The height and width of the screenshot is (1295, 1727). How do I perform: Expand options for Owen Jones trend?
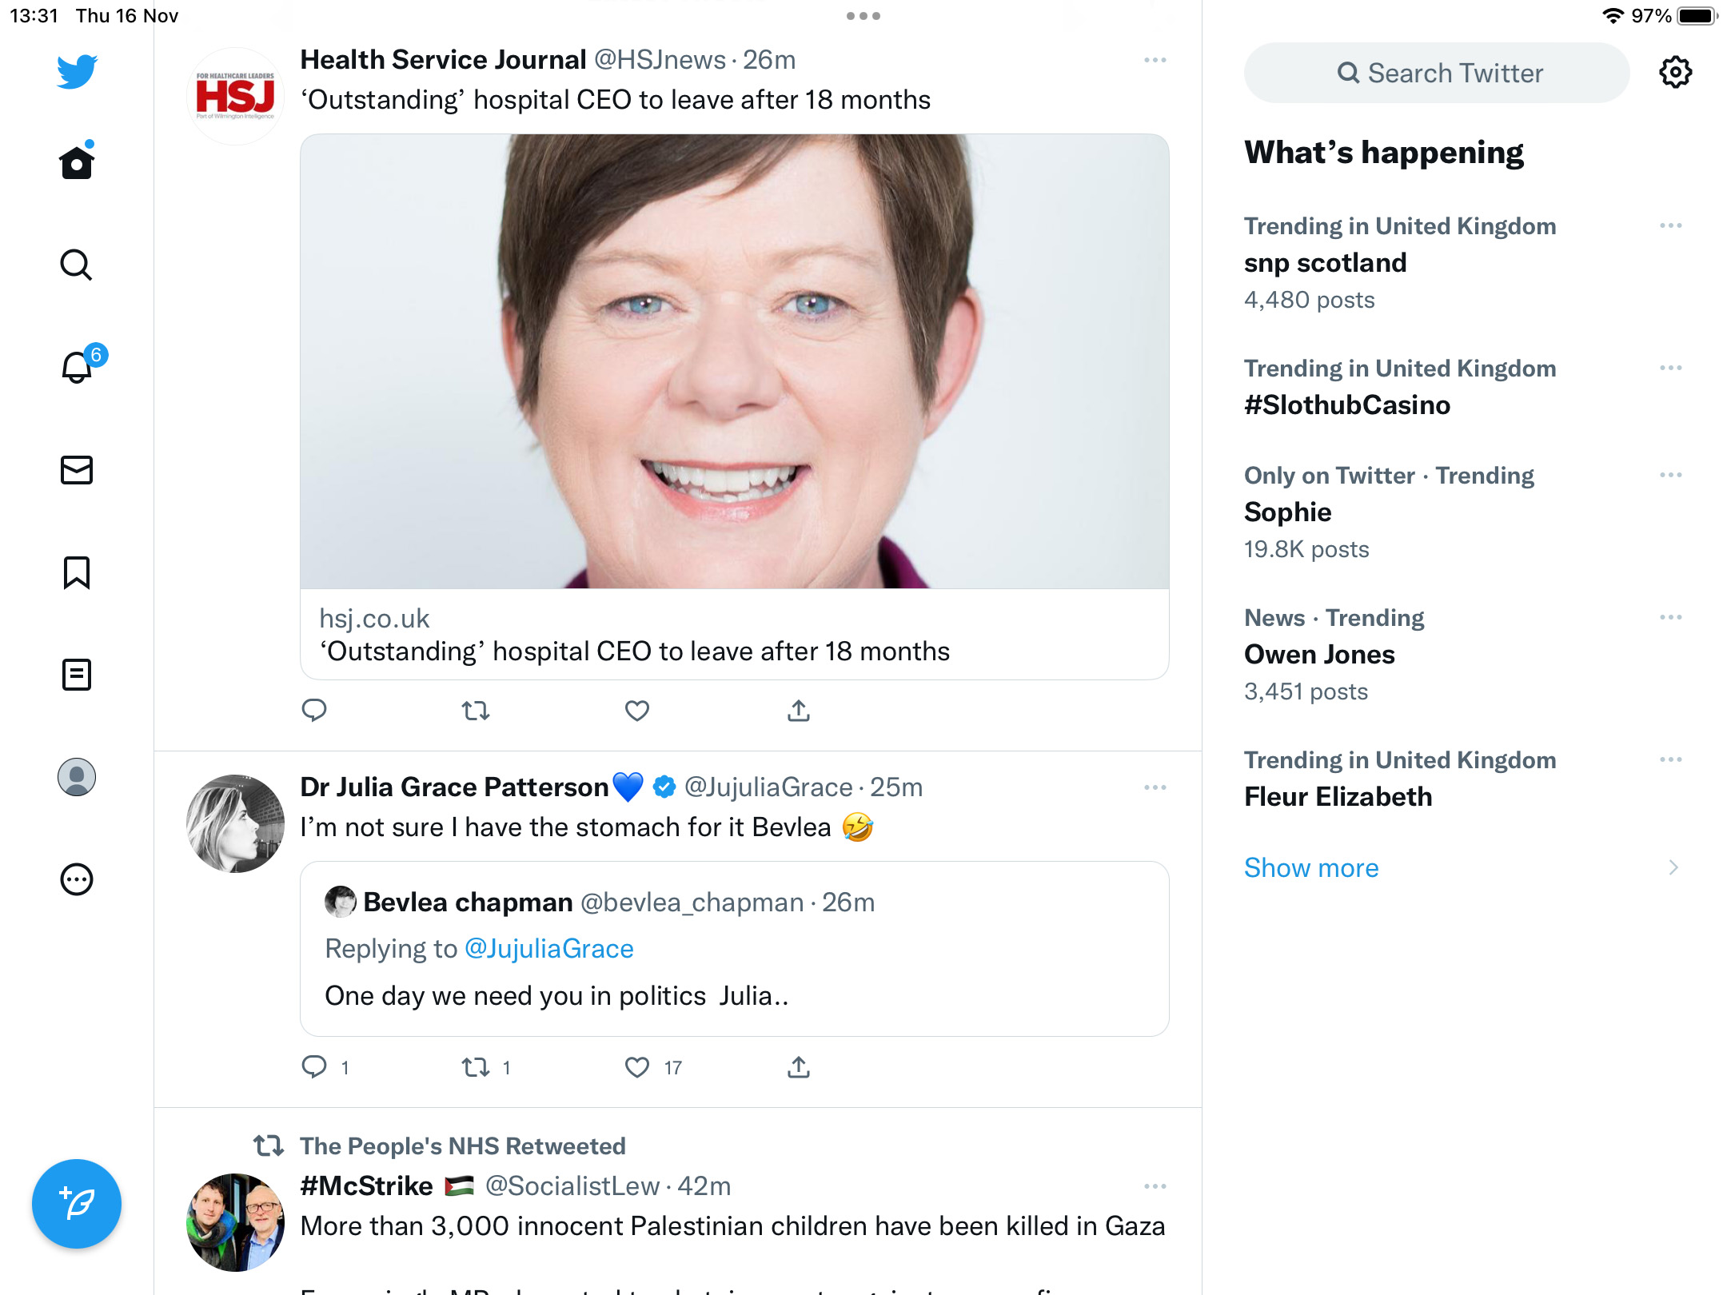(x=1671, y=617)
